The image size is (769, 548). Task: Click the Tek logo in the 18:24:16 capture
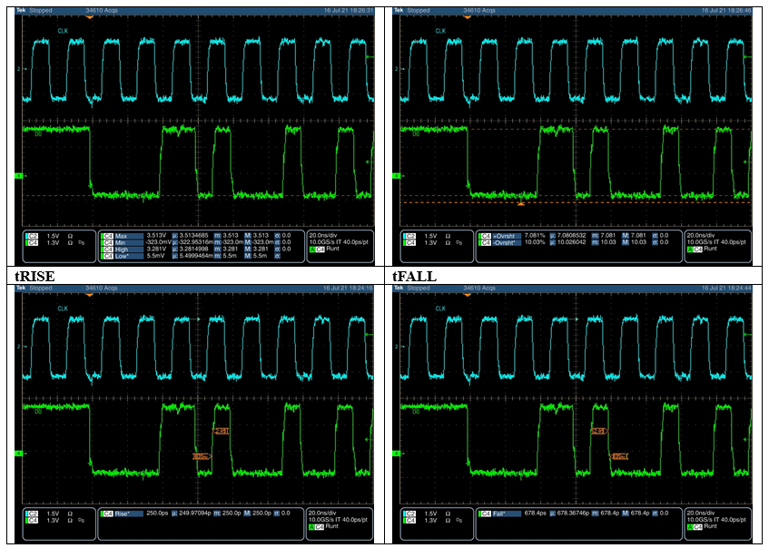pos(21,288)
